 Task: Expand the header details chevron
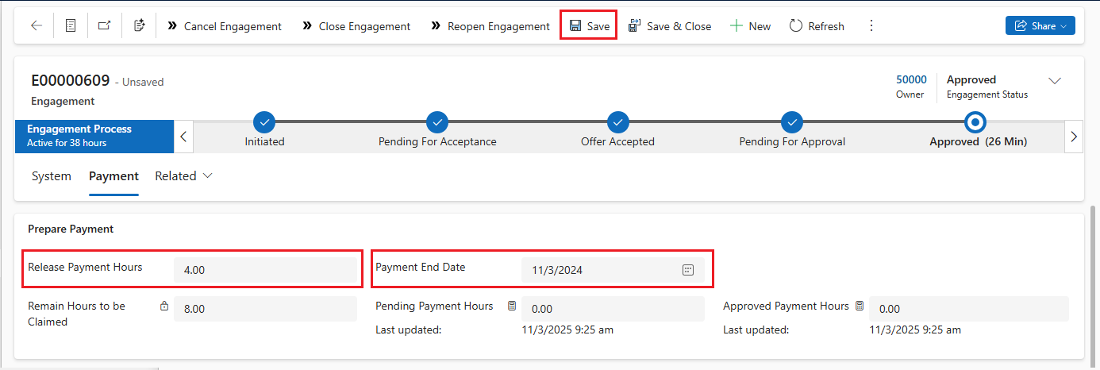coord(1055,81)
